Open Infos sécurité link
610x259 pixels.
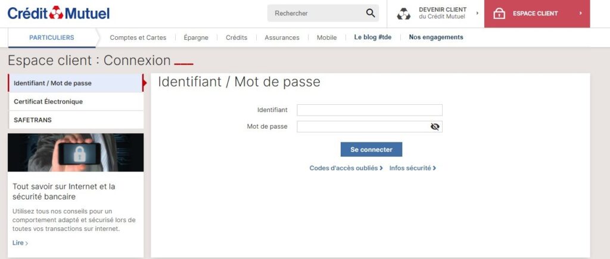pyautogui.click(x=413, y=168)
